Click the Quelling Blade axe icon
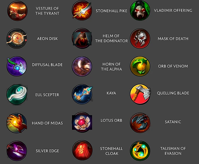The width and height of the screenshot is (199, 164). [x=140, y=94]
